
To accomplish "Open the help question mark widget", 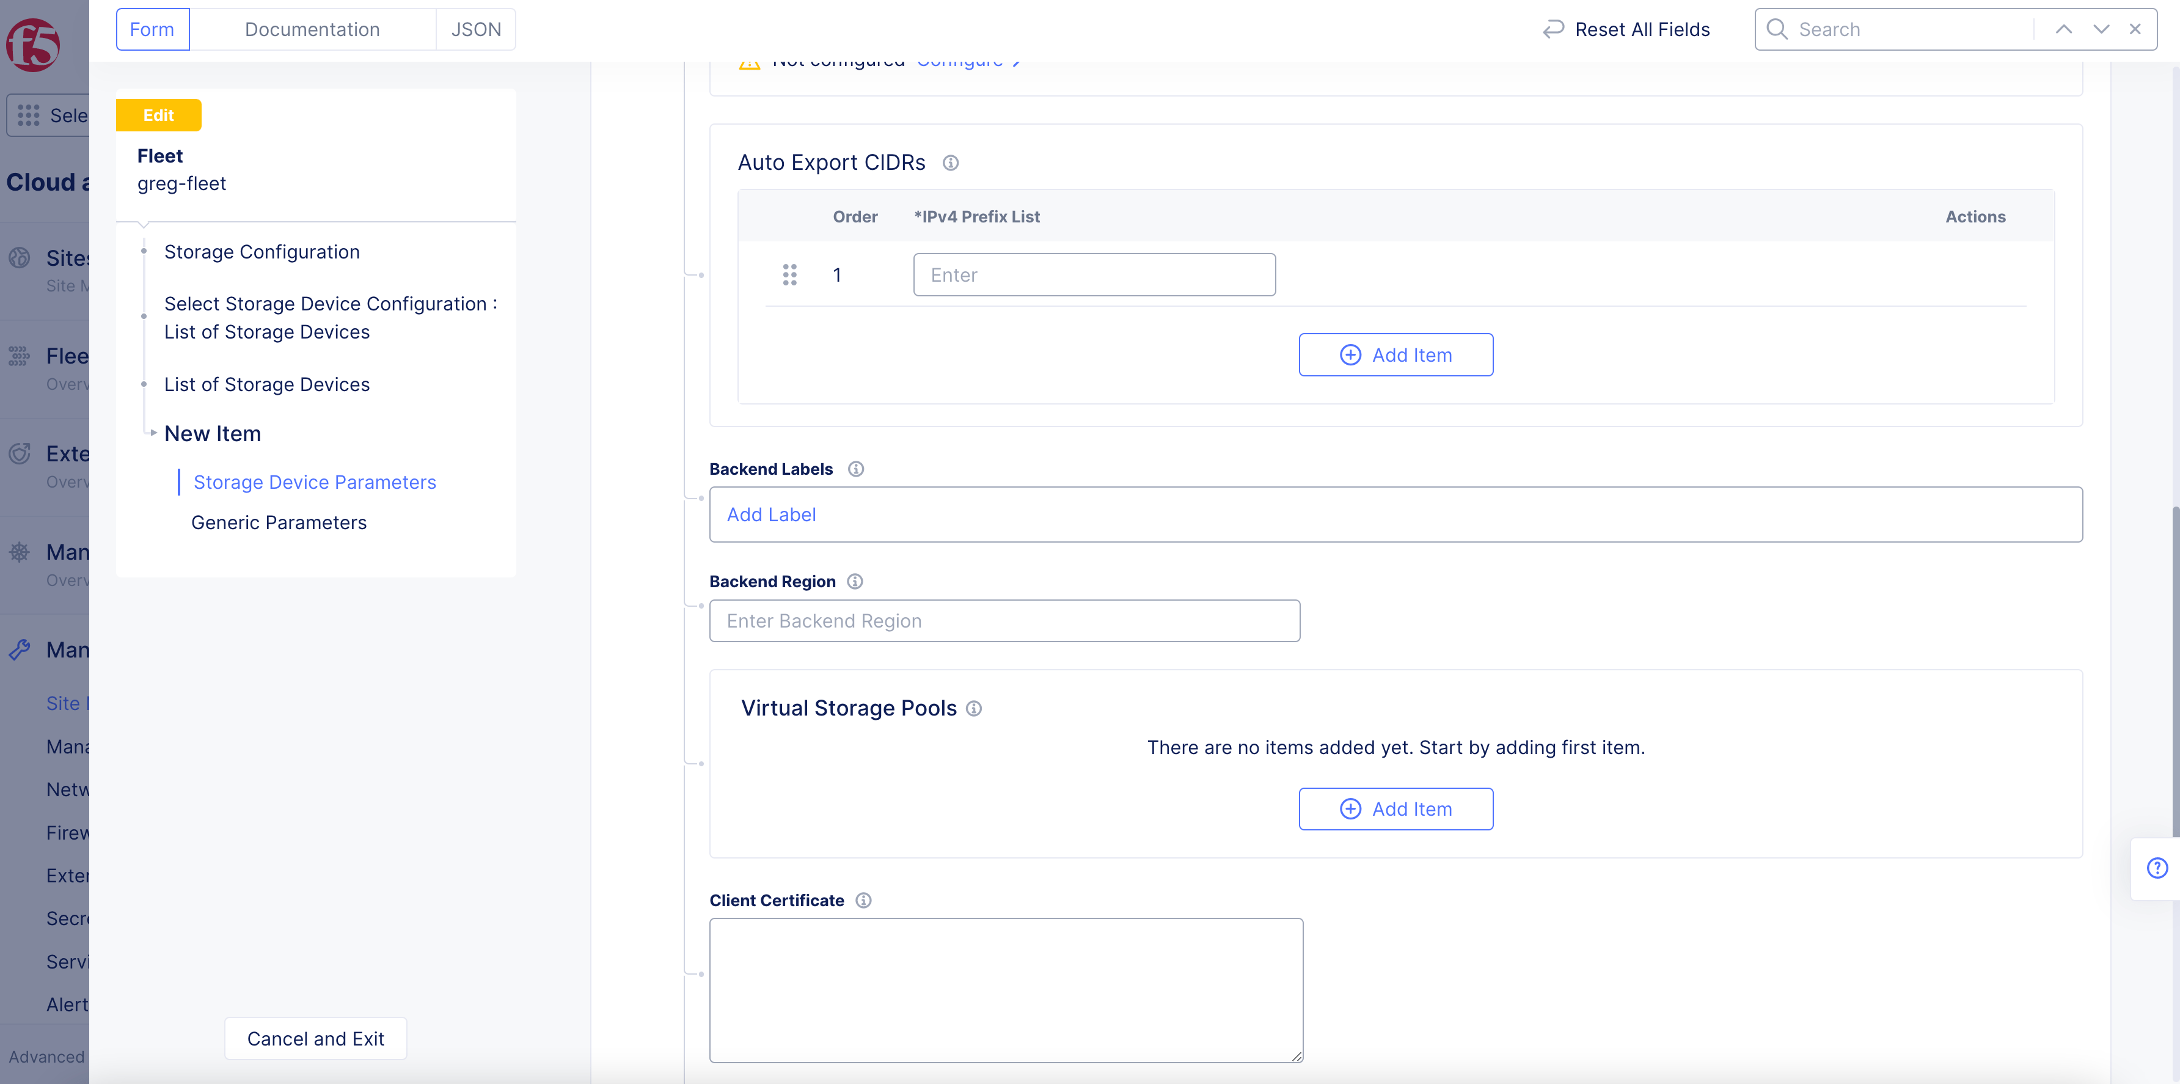I will coord(2156,868).
